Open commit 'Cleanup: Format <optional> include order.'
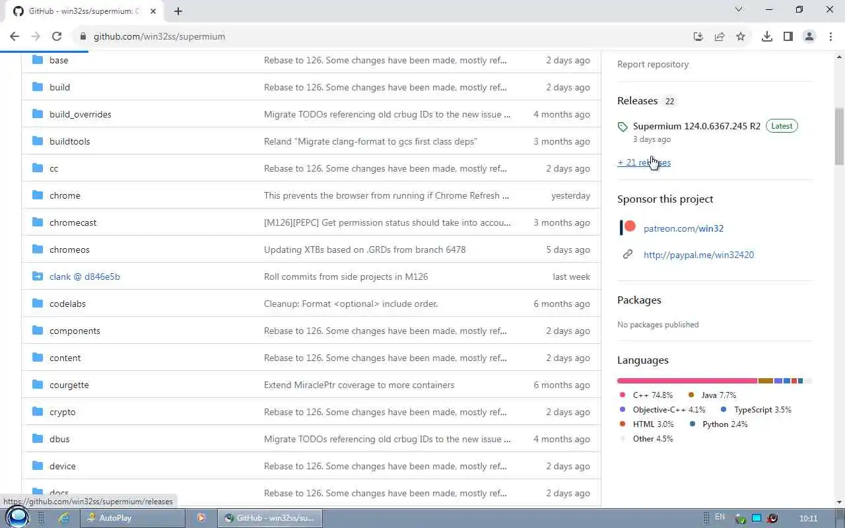 (x=351, y=304)
